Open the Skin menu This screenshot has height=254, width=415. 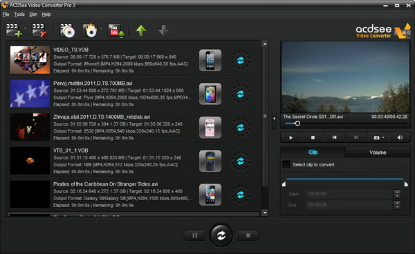[x=33, y=14]
